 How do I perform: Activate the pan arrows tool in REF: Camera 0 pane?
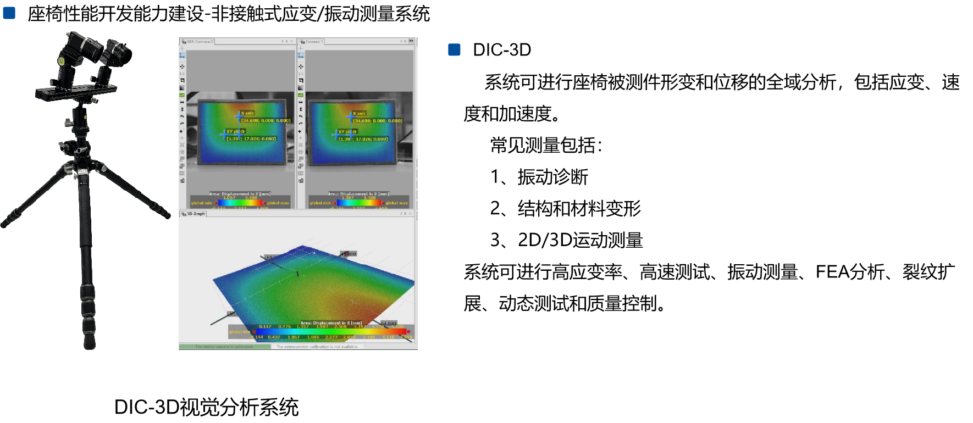[x=182, y=66]
